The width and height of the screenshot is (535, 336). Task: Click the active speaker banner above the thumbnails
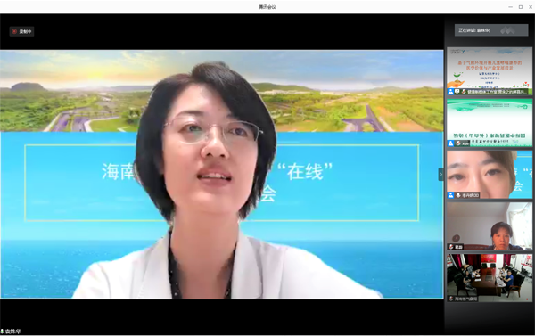point(491,30)
